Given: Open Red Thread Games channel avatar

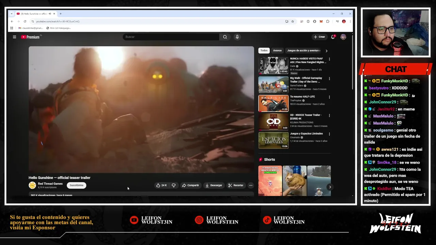Looking at the screenshot, I should click(32, 185).
